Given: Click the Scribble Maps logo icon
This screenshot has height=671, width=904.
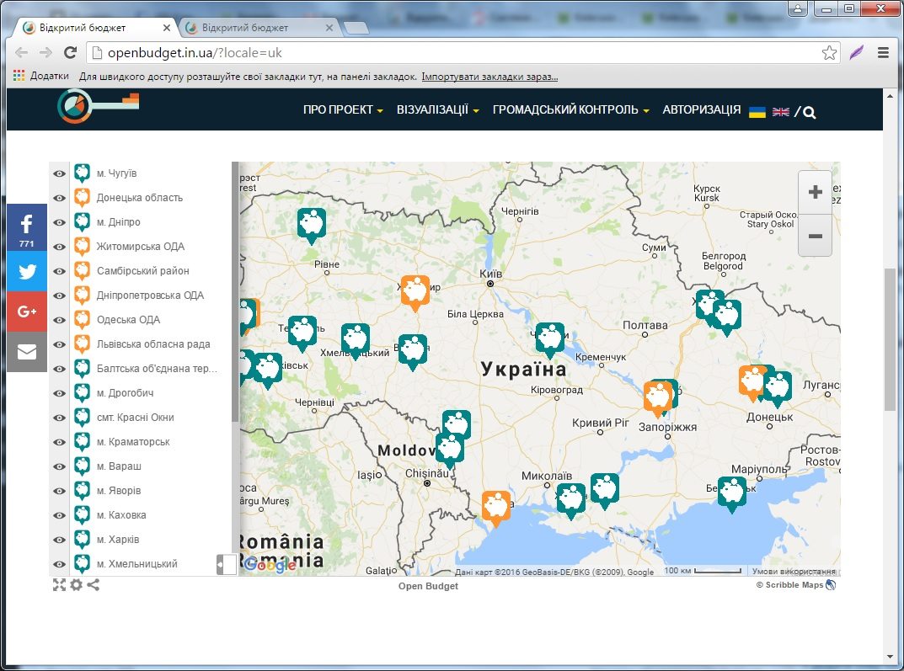Looking at the screenshot, I should tap(831, 585).
